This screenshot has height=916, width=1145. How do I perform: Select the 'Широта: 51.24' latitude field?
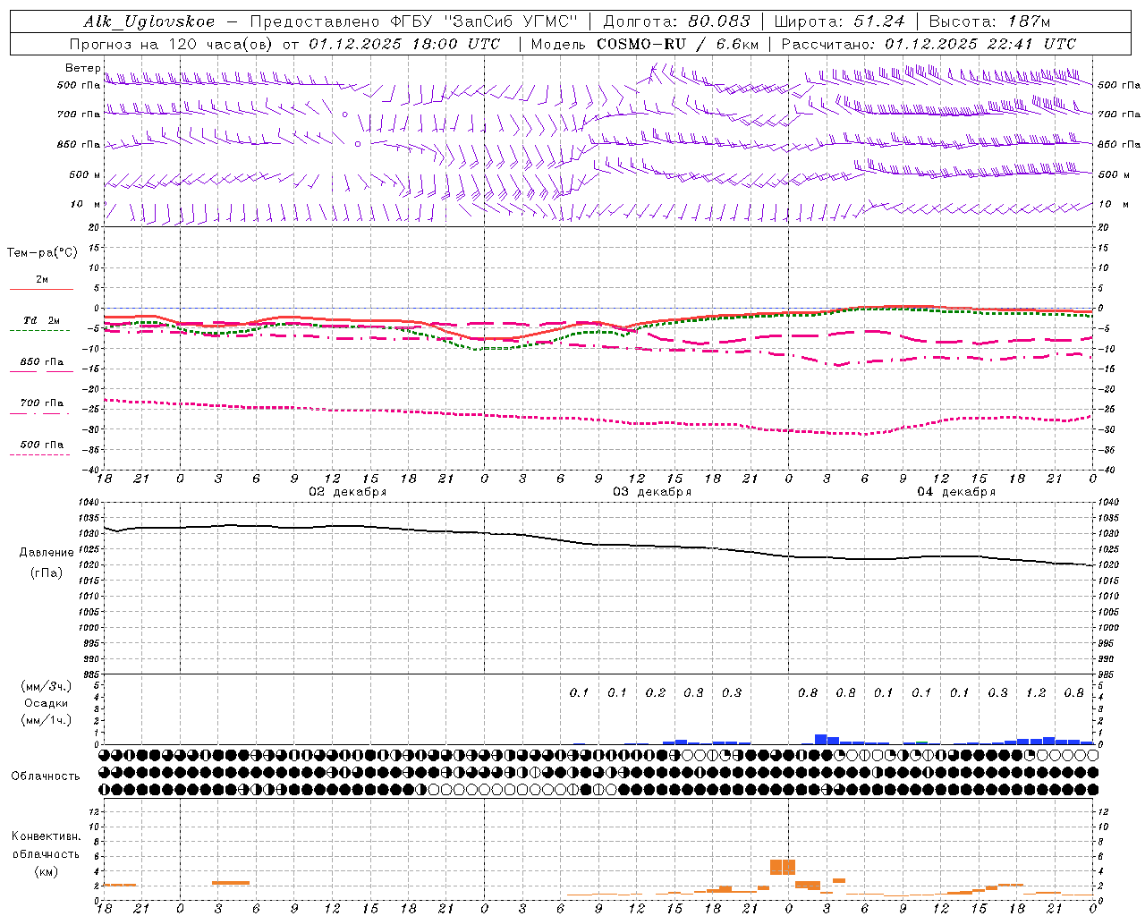point(839,21)
